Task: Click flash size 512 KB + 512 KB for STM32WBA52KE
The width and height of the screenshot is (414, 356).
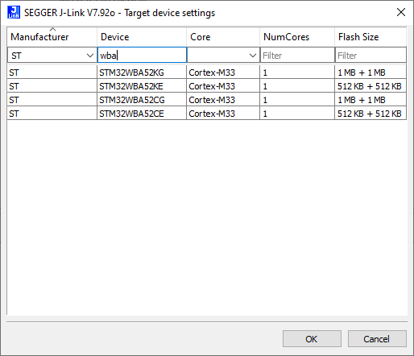Action: [x=371, y=86]
